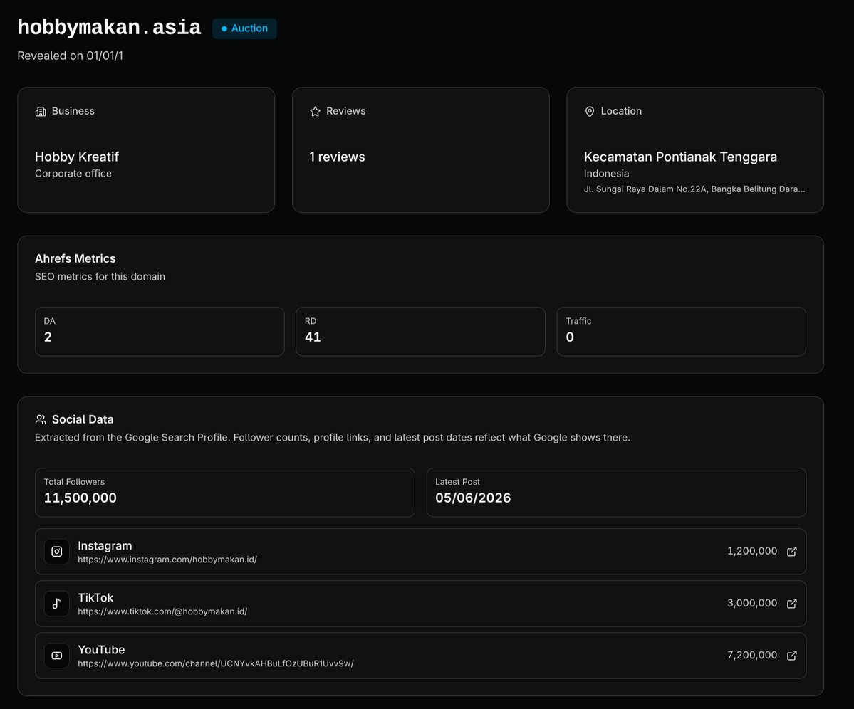Click the Social Data heading

83,419
